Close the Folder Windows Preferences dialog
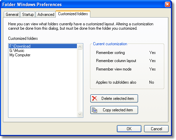This screenshot has height=140, width=176. point(167,4)
